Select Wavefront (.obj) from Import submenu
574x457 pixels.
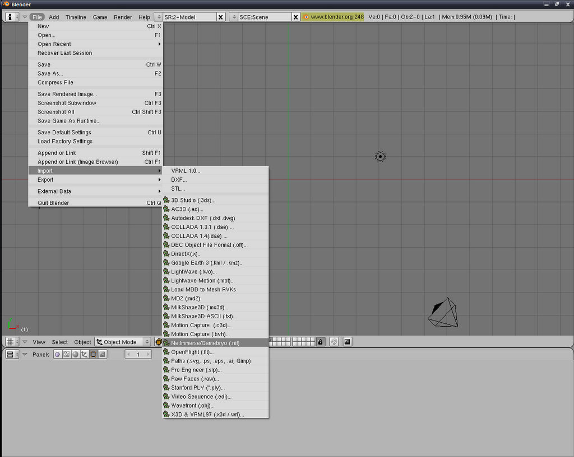pos(192,406)
